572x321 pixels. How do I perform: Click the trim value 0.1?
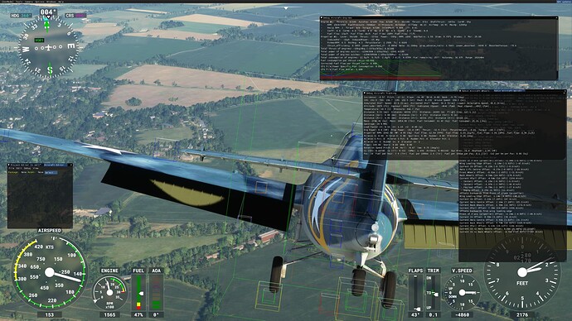pos(433,315)
